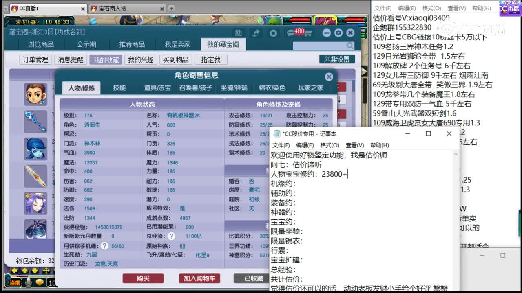Click the 加入购物车 button
The image size is (522, 293).
(x=199, y=278)
